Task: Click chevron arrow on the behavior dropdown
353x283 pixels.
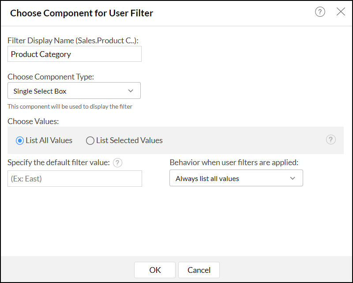Action: (x=293, y=178)
